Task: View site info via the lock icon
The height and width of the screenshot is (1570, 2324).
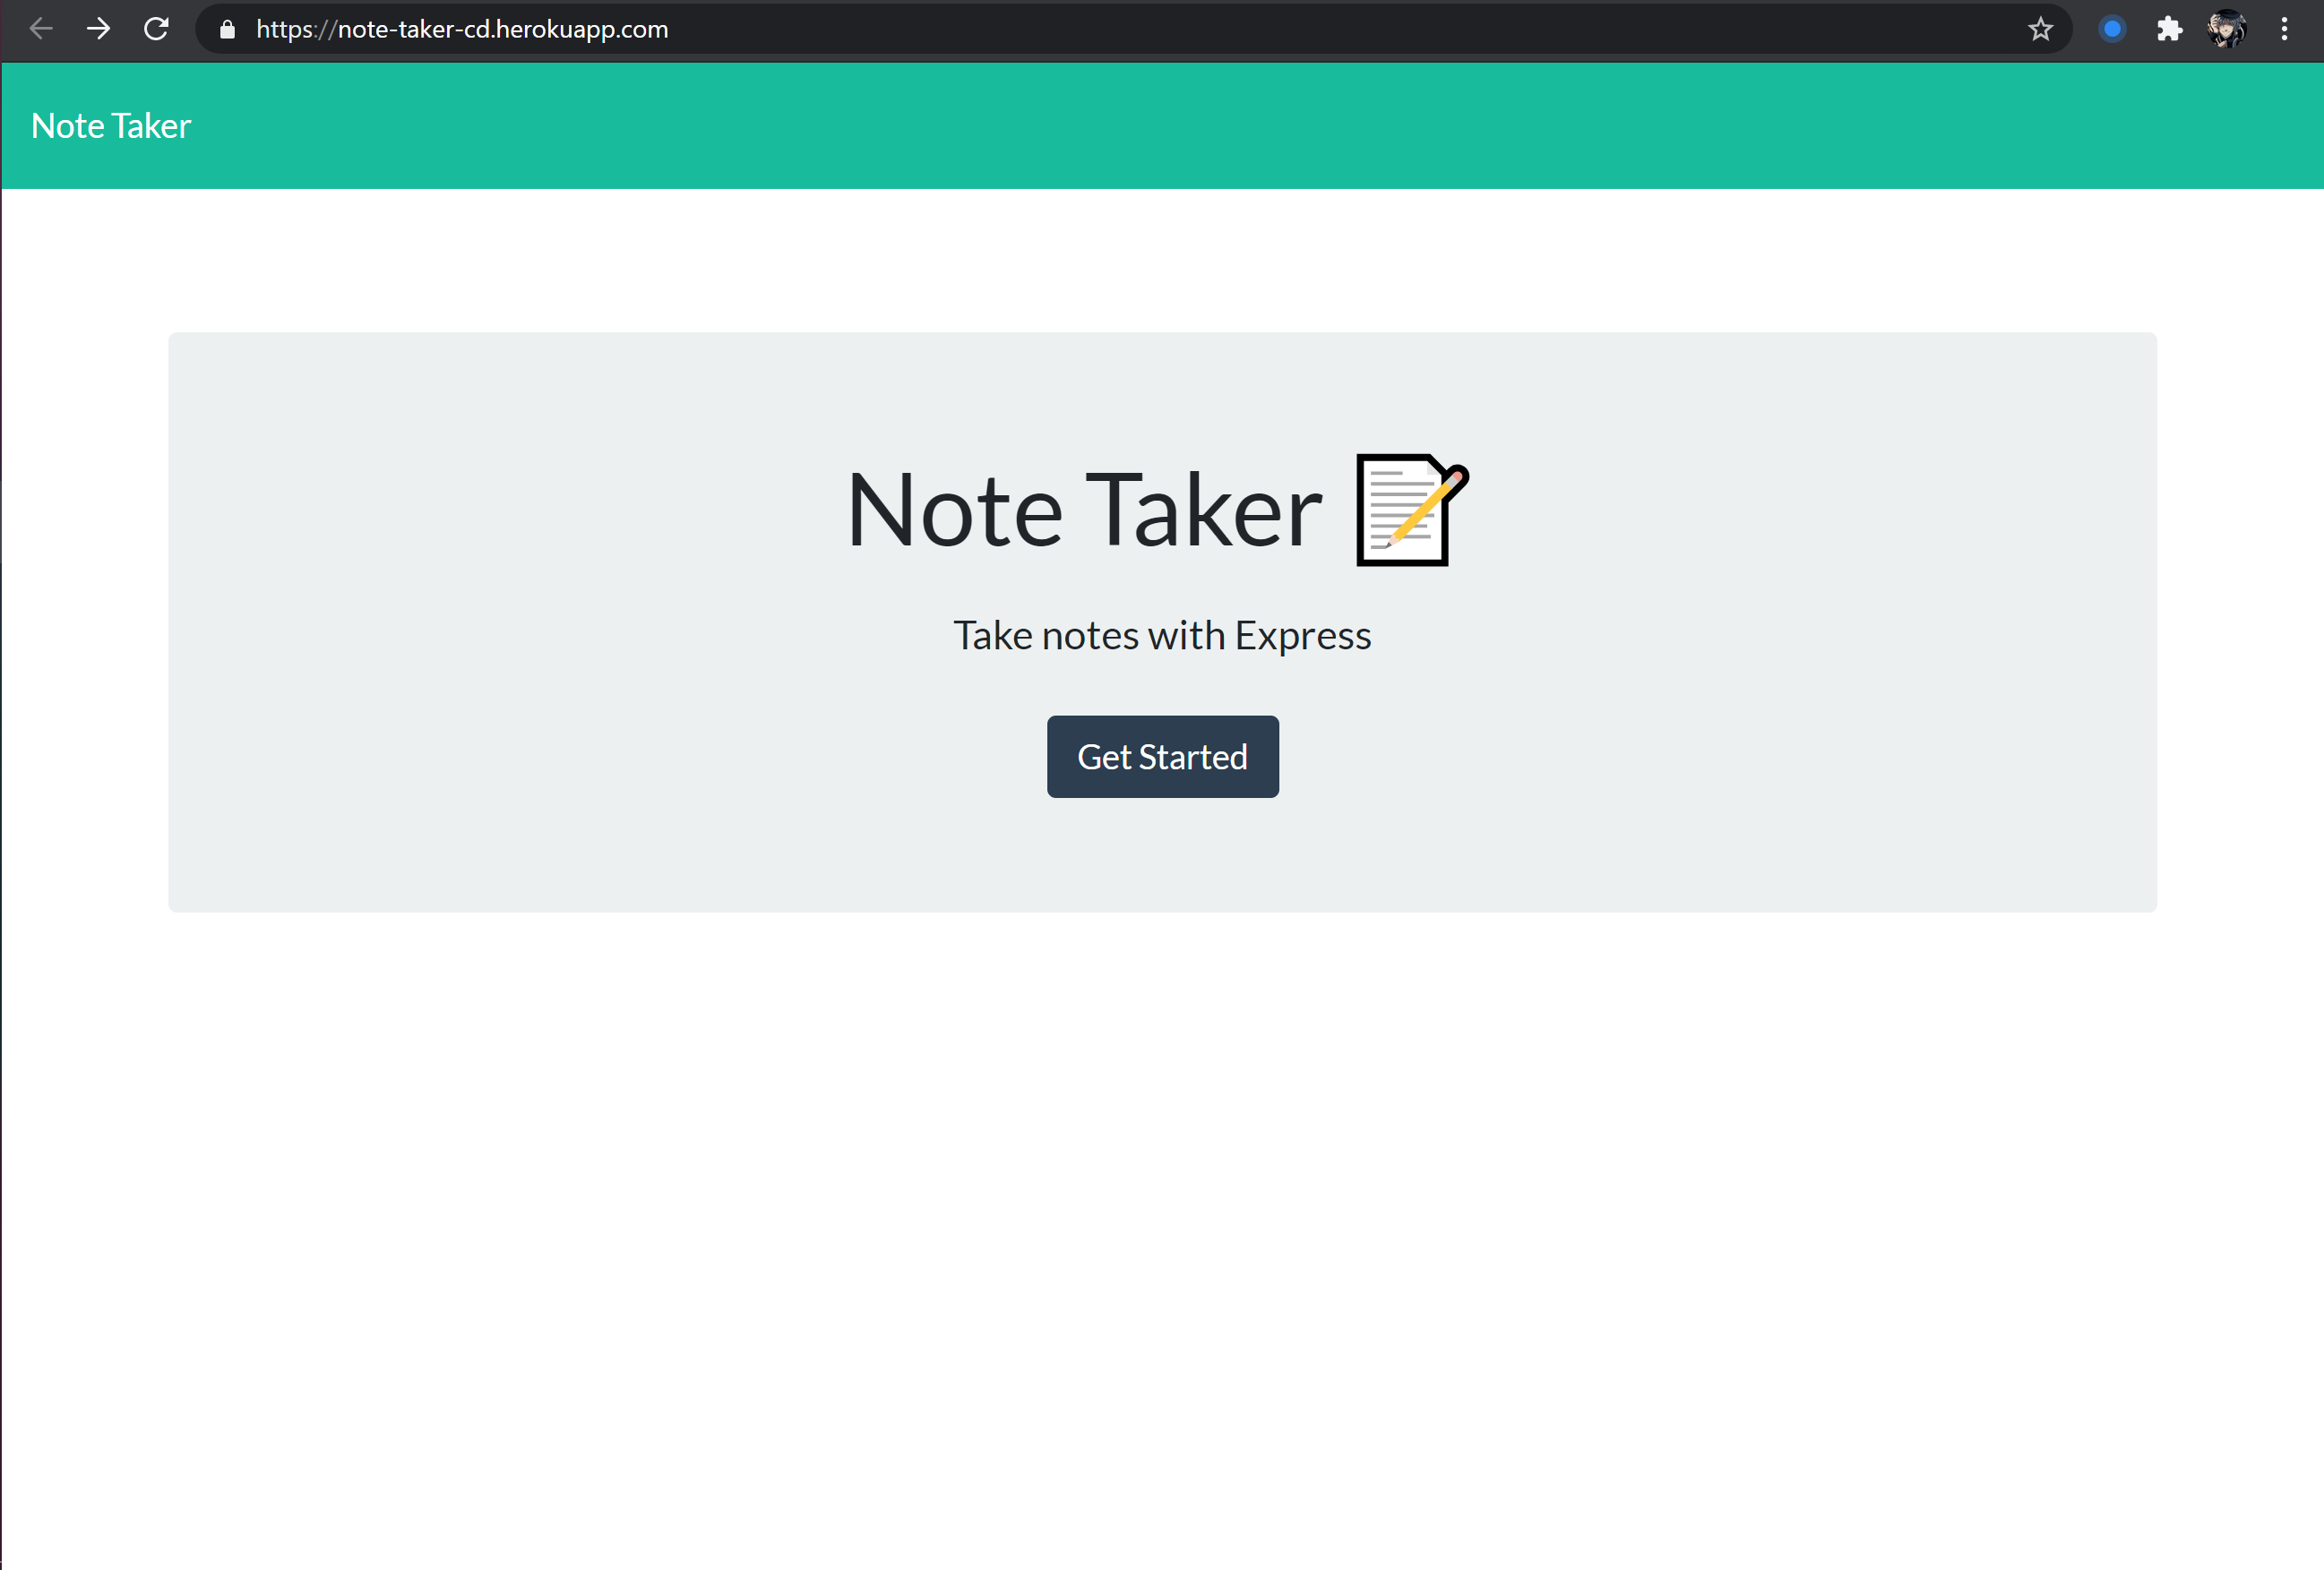Action: click(x=227, y=30)
